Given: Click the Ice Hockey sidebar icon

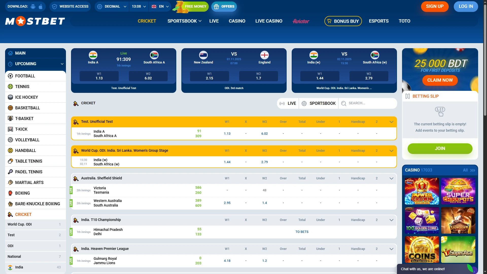Looking at the screenshot, I should click(x=10, y=97).
